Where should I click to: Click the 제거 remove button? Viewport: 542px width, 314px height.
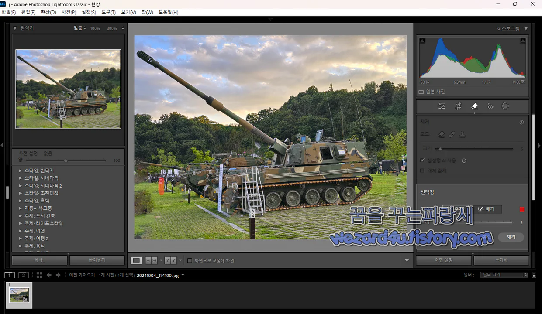[x=511, y=237]
